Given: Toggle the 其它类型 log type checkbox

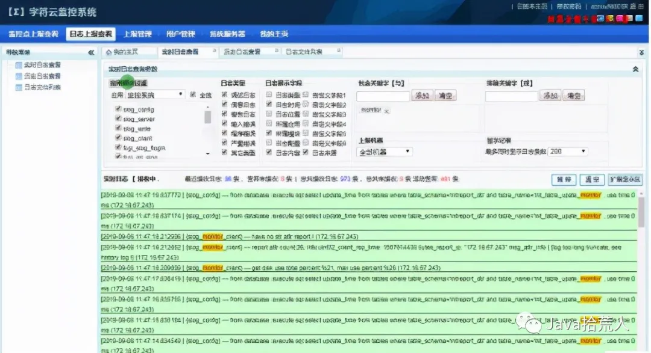Looking at the screenshot, I should (x=224, y=153).
